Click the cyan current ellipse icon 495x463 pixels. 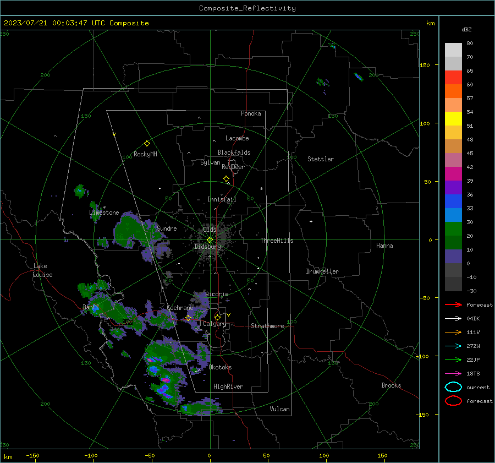[453, 387]
